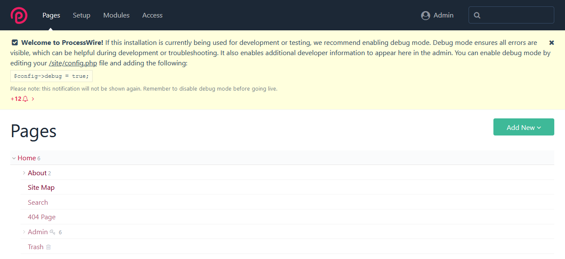Dismiss the welcome notice with X icon
The width and height of the screenshot is (565, 259).
pyautogui.click(x=551, y=43)
